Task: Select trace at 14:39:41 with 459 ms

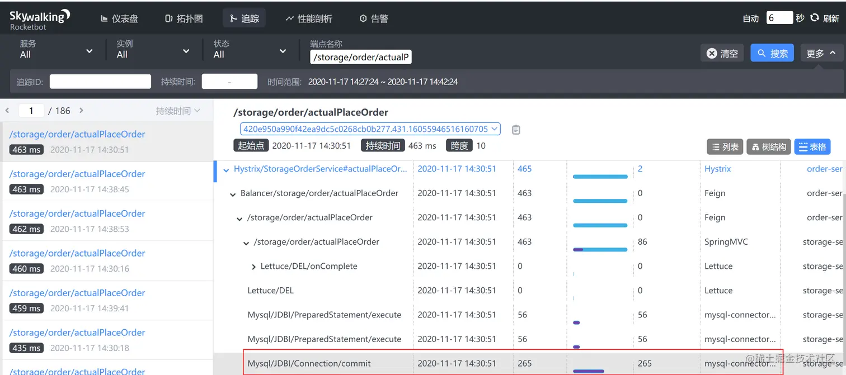Action: point(107,300)
